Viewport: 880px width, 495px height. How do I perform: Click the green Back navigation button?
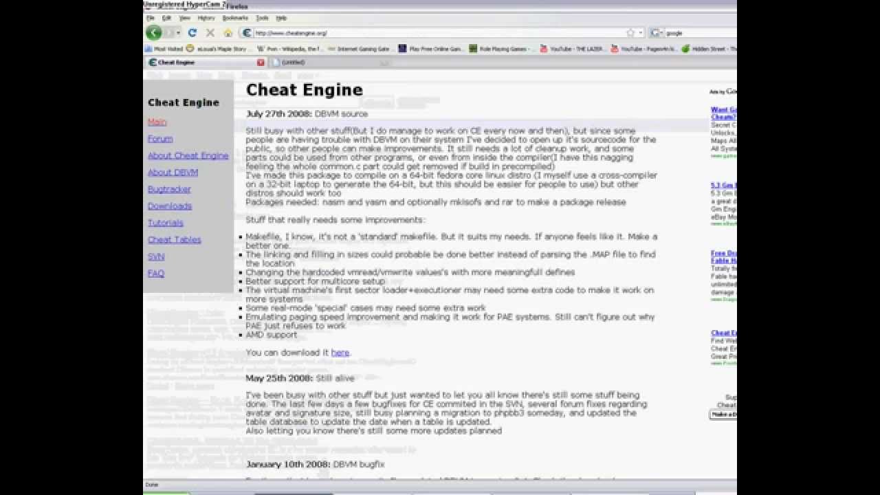(153, 32)
